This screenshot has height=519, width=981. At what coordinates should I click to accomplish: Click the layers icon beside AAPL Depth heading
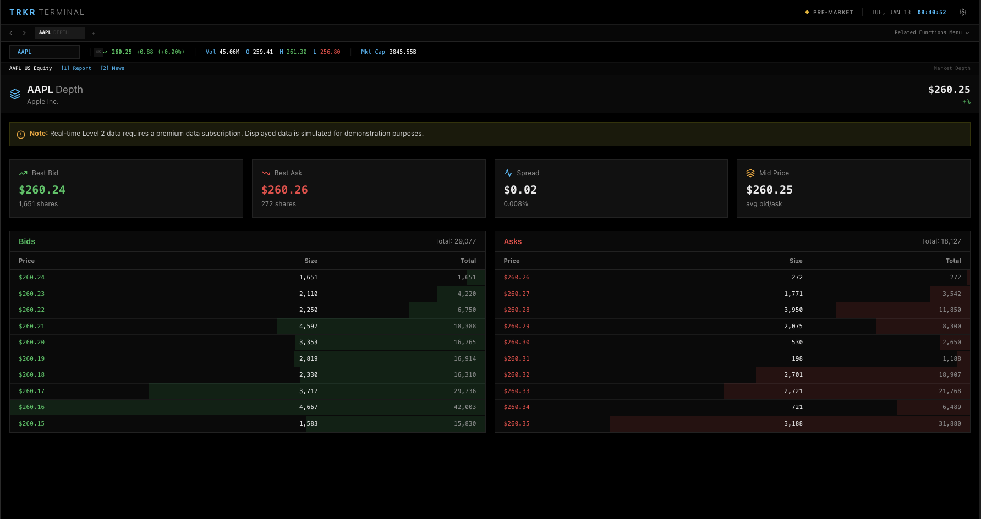coord(15,93)
